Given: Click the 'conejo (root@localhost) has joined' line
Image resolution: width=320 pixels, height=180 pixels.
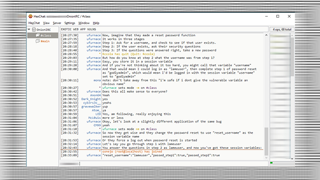Looking at the screenshot, I should tap(132, 151).
